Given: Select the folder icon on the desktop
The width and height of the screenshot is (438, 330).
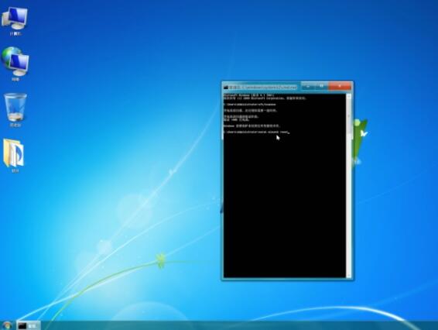Looking at the screenshot, I should [14, 155].
